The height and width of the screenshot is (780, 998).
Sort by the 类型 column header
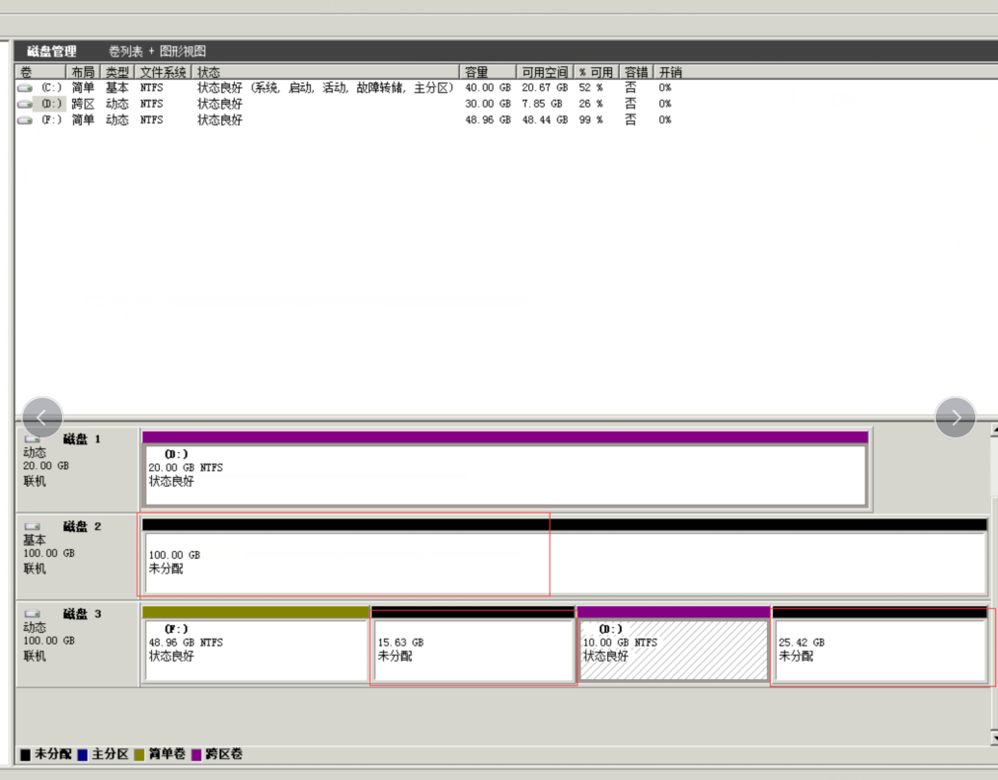(x=117, y=72)
